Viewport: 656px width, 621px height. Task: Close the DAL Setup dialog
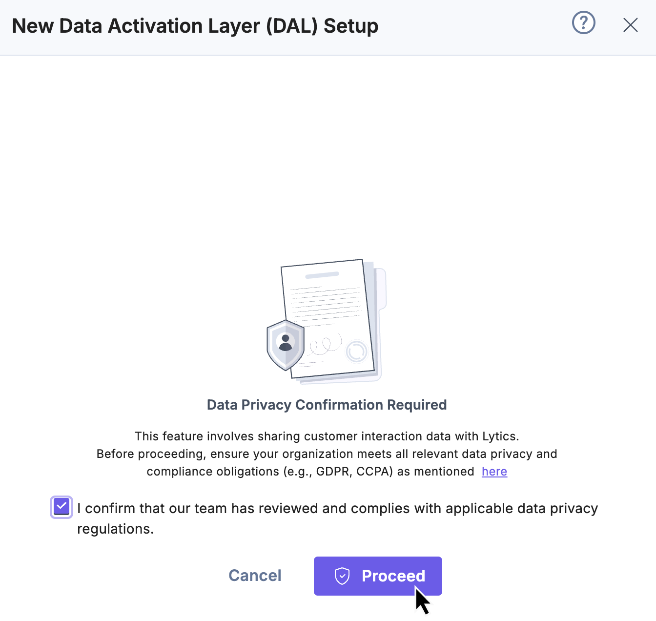[630, 25]
